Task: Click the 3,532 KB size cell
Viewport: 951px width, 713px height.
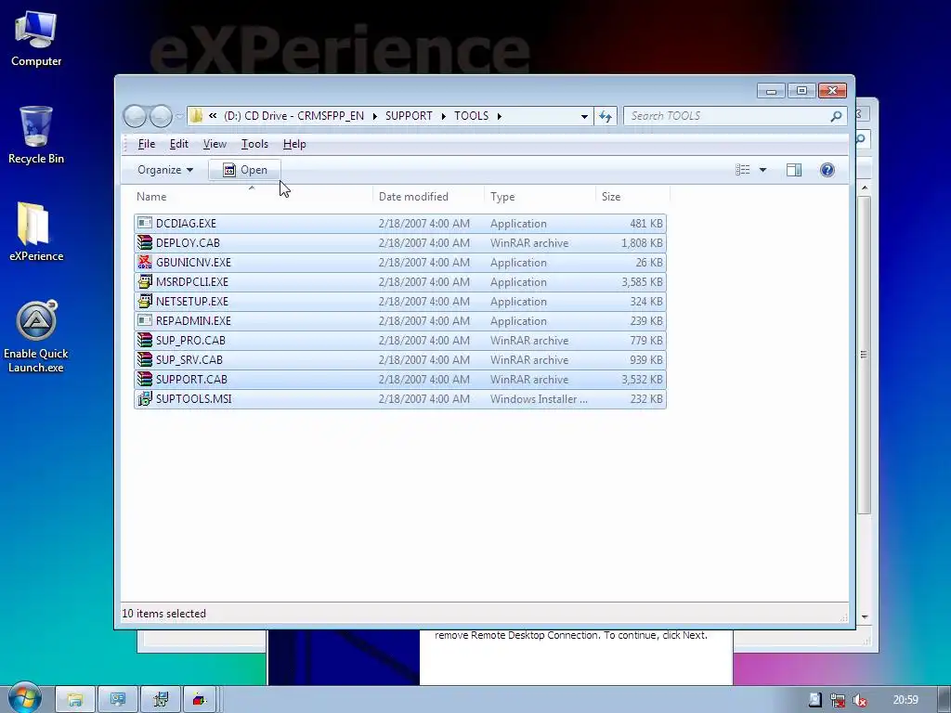Action: point(642,379)
